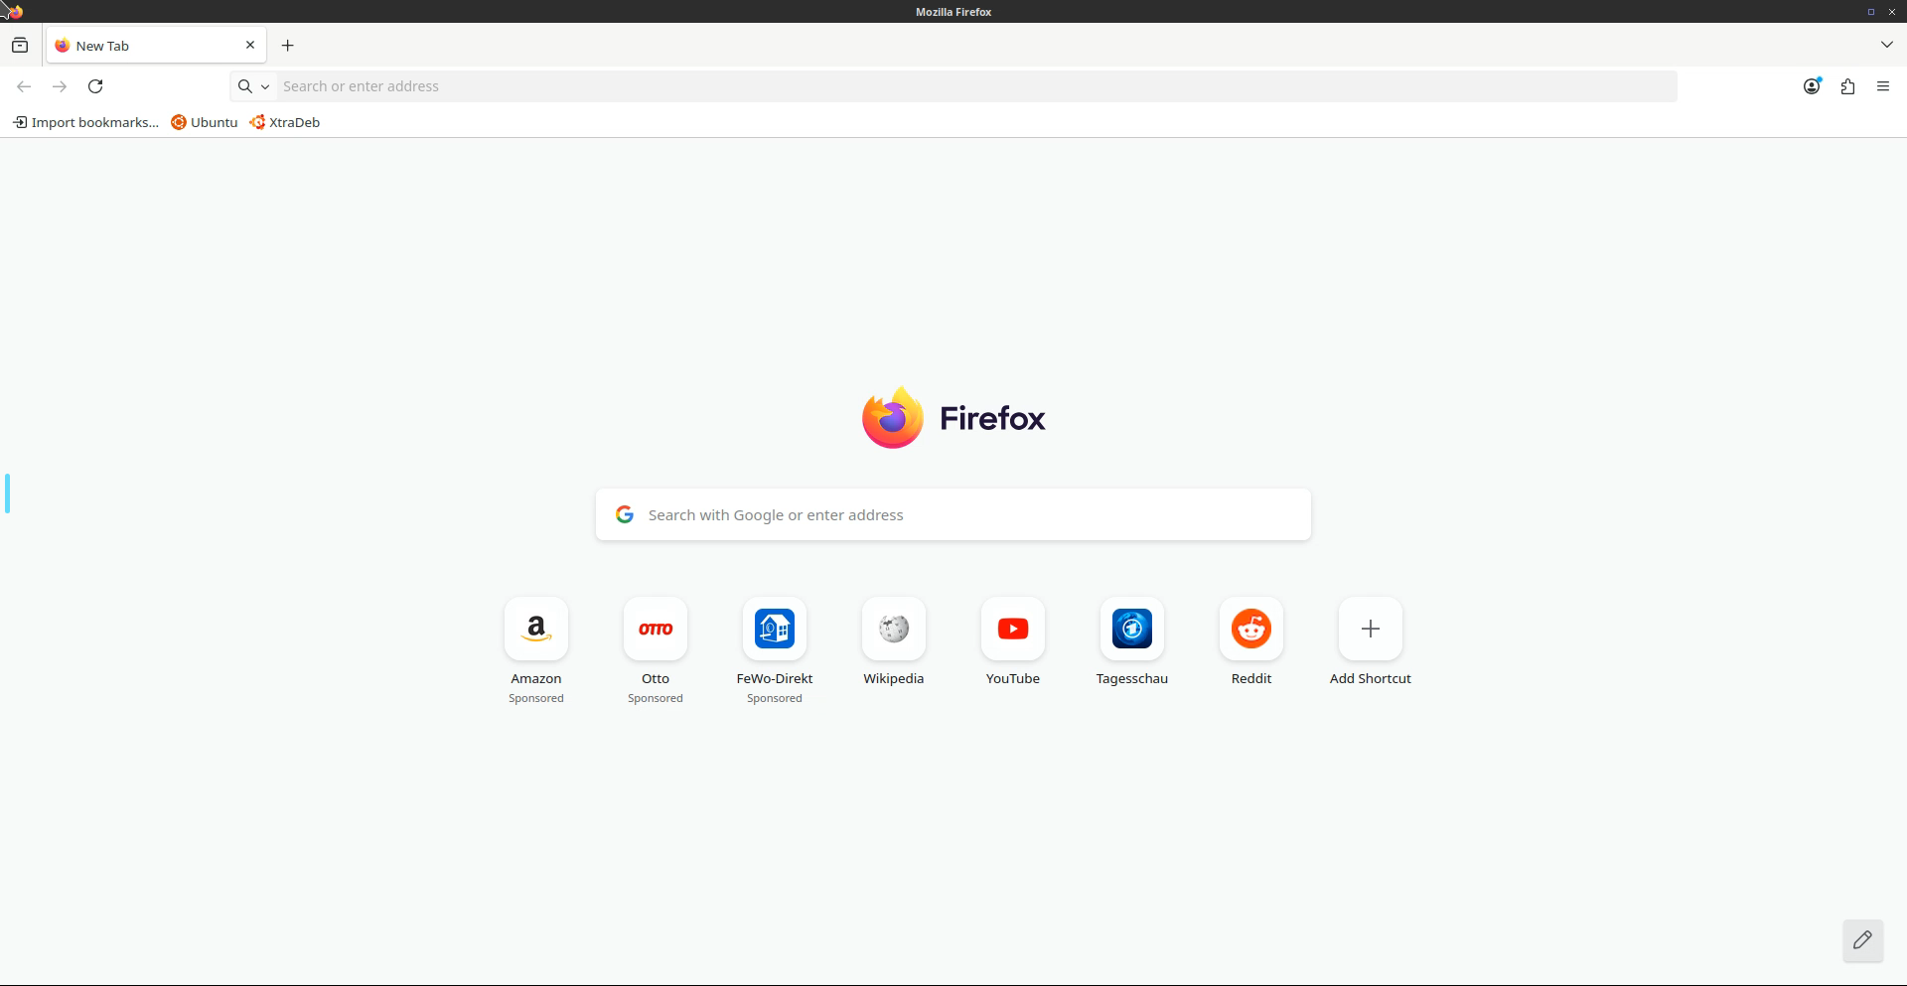
Task: Open the XtraDeb bookmark
Action: [x=285, y=122]
